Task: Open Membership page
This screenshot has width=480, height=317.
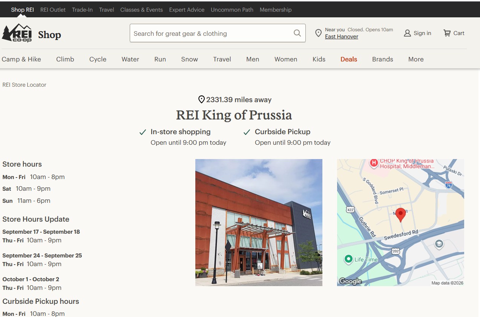Action: click(x=276, y=10)
